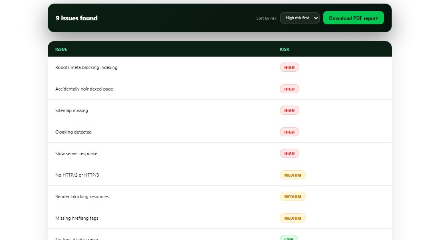Click HIGH badge for Accidentally noindexed page
The image size is (444, 240).
point(289,89)
